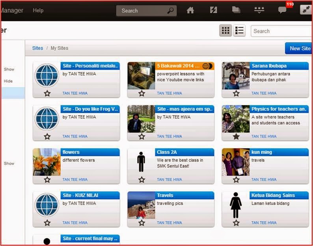Create a New Site
The height and width of the screenshot is (246, 313).
(x=299, y=48)
